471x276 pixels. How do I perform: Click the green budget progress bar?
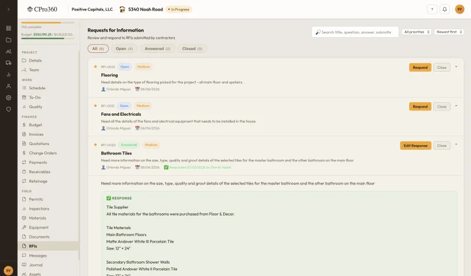click(48, 38)
